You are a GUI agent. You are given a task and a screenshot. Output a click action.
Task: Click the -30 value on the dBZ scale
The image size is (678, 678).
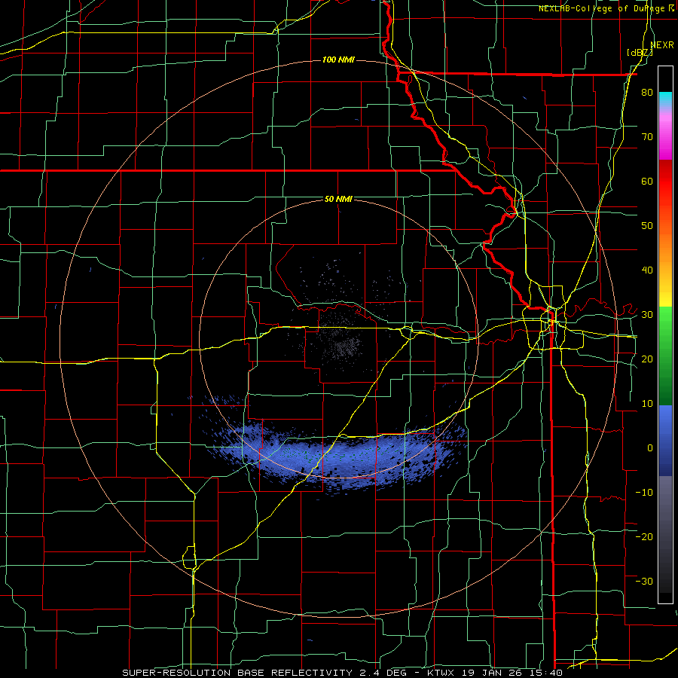pyautogui.click(x=644, y=581)
